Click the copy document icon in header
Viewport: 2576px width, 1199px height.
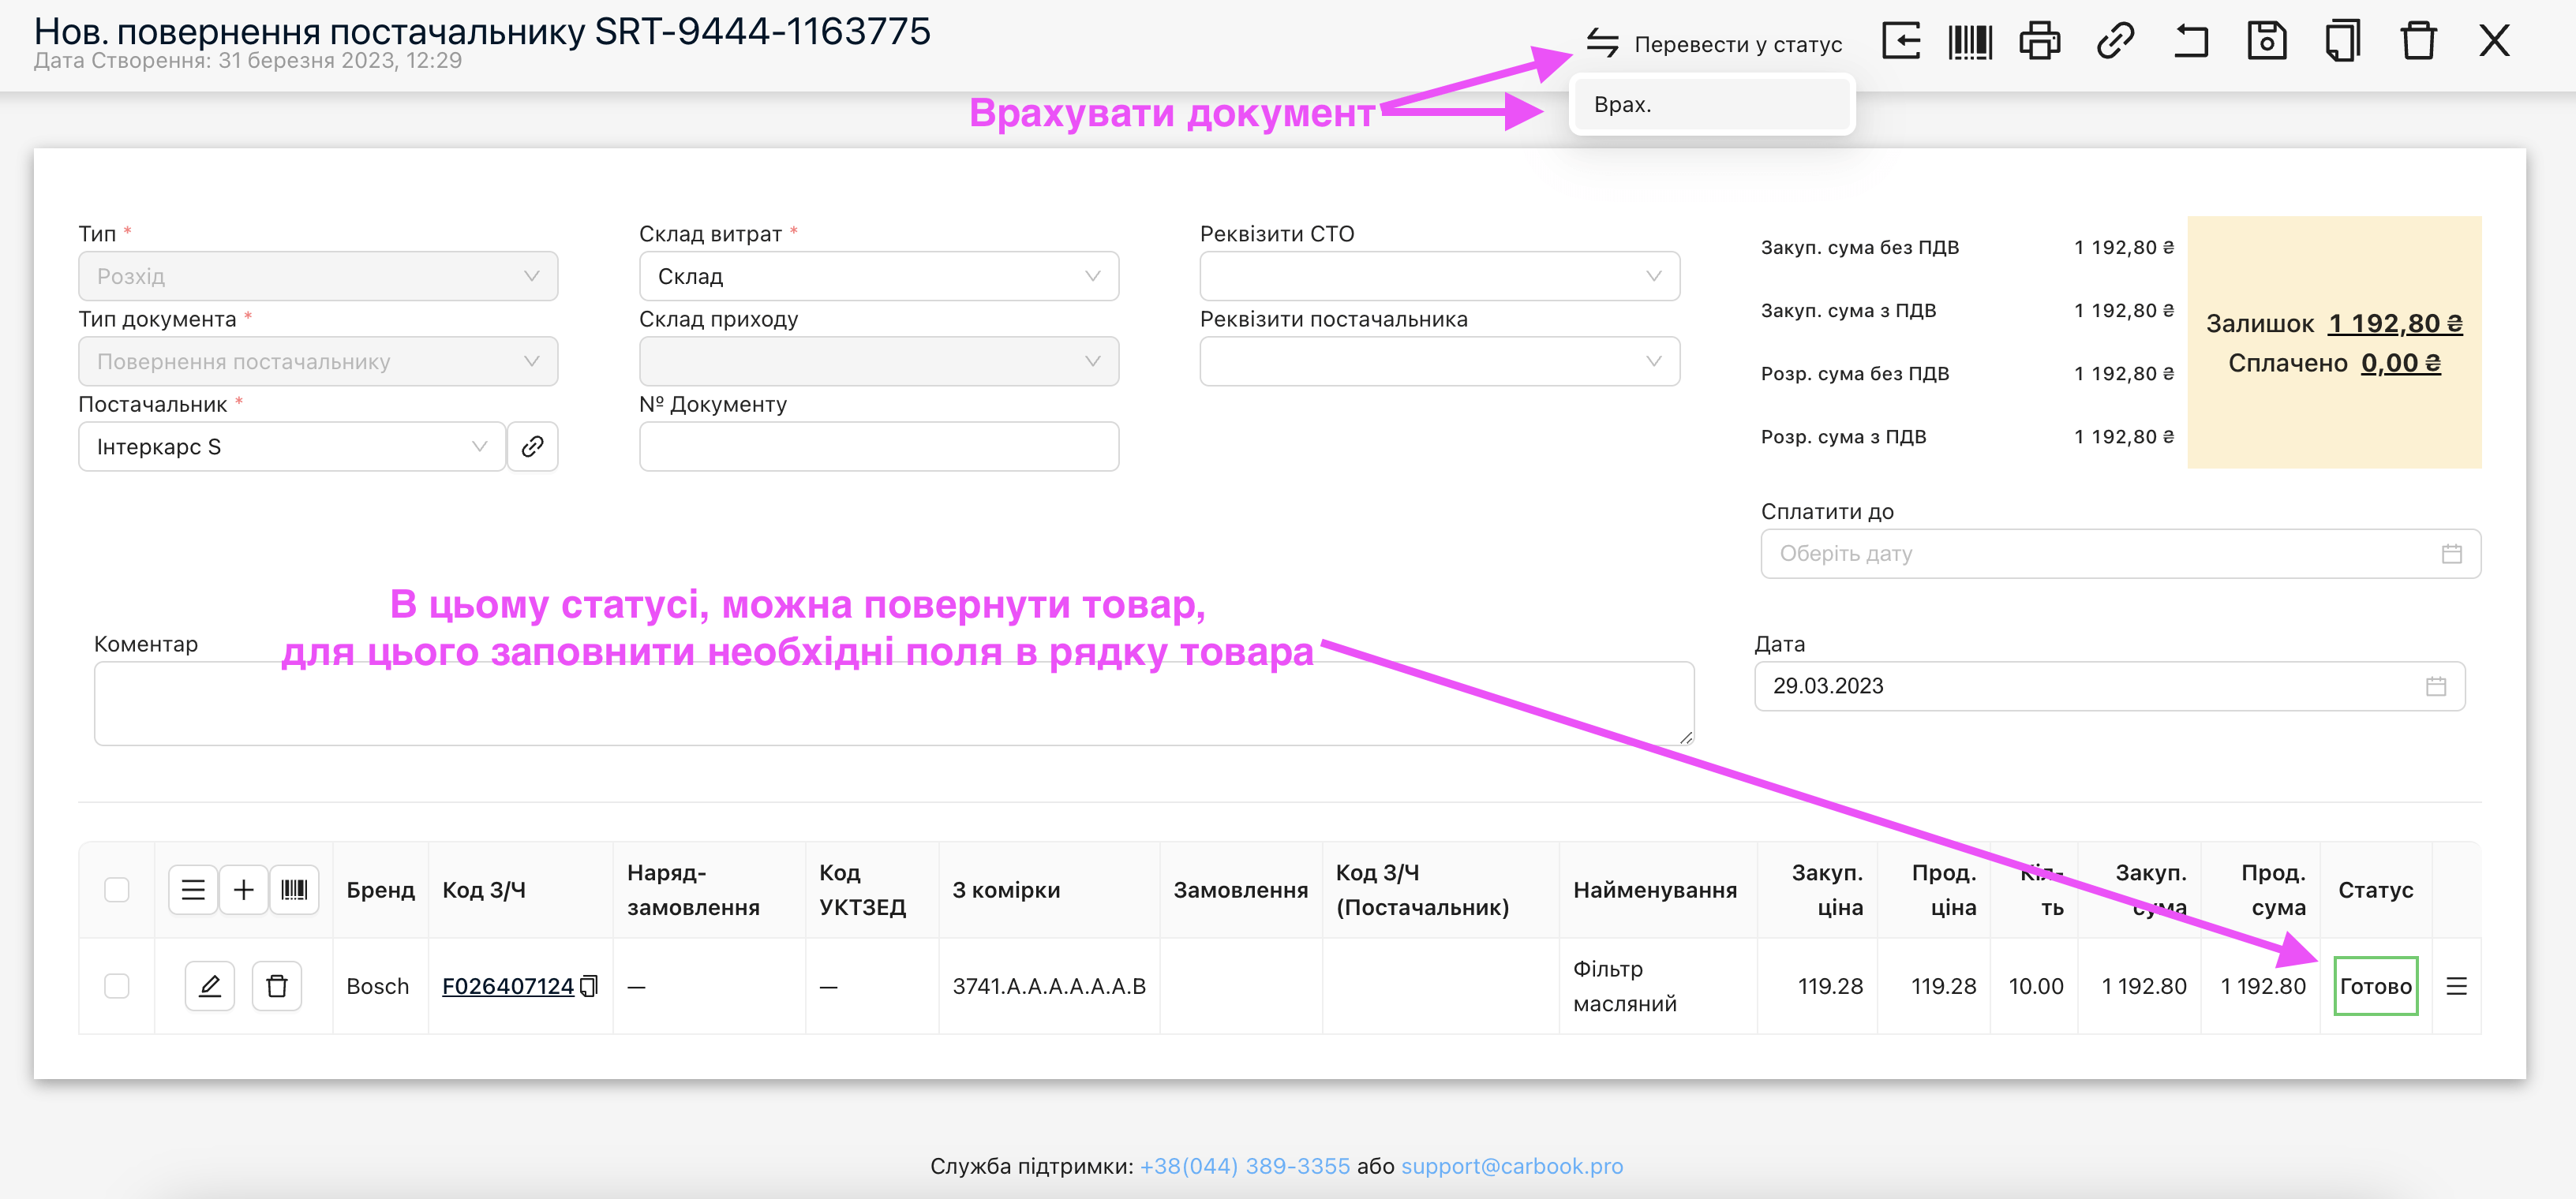click(x=2342, y=42)
